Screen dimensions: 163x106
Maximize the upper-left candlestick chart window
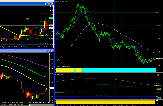click(50, 4)
